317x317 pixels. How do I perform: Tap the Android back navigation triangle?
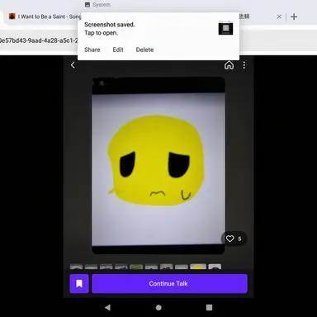coord(107,307)
